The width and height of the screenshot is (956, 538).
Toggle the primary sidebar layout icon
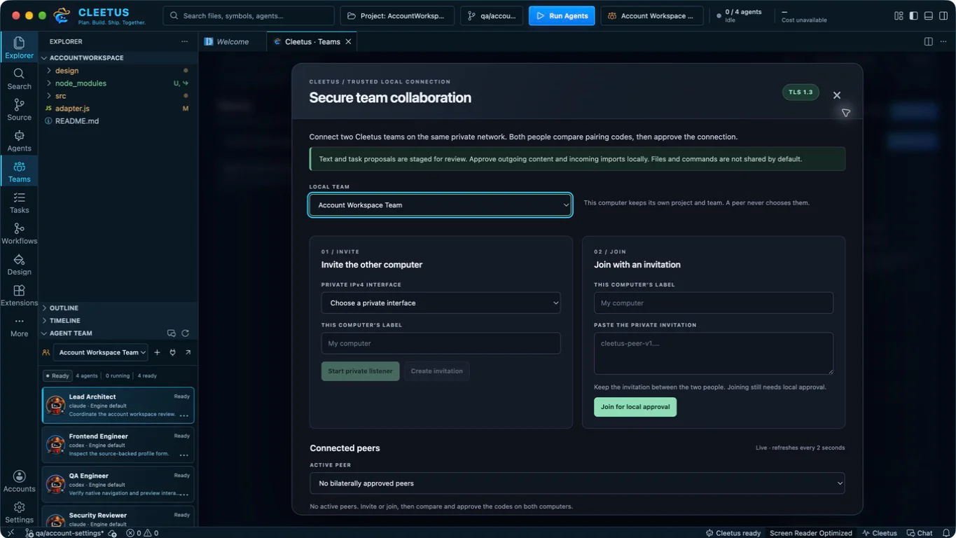(x=913, y=15)
